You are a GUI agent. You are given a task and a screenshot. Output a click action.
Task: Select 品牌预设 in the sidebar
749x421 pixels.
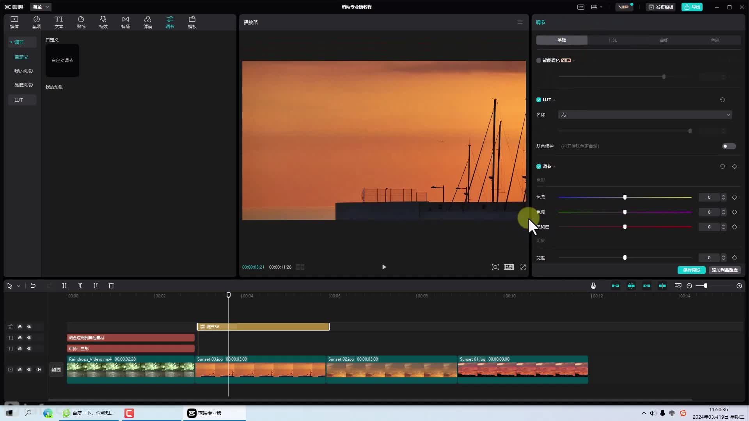tap(23, 85)
